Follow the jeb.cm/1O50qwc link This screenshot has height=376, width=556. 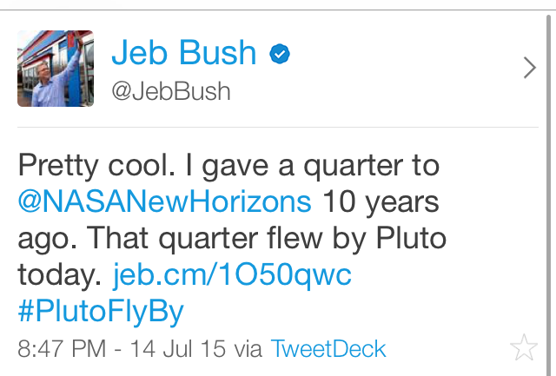tap(233, 274)
